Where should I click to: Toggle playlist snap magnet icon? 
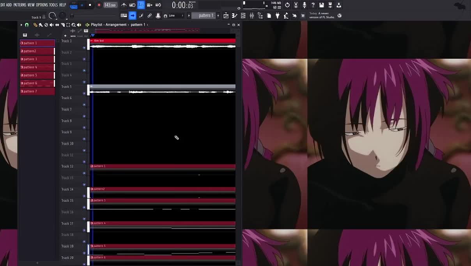27,25
